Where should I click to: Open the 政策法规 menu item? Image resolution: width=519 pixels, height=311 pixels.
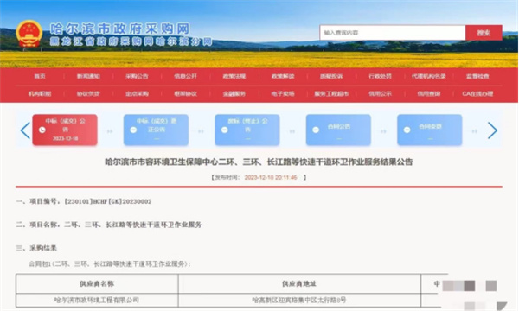tap(234, 76)
